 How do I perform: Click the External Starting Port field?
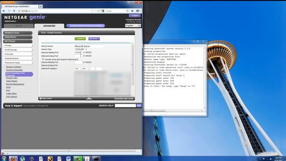(78, 53)
